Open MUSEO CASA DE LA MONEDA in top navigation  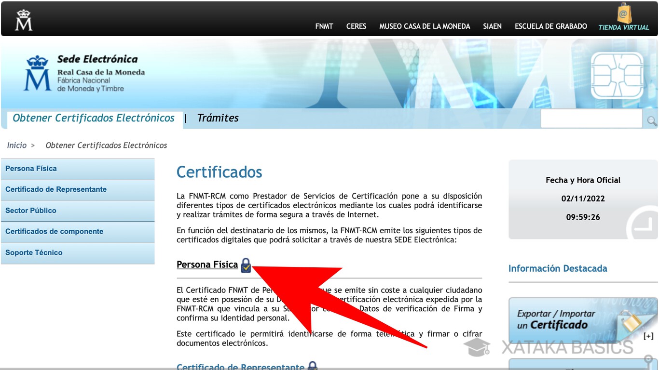pyautogui.click(x=425, y=26)
